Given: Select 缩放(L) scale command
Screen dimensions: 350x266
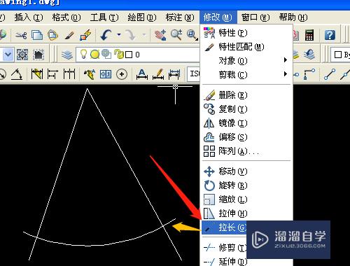Looking at the screenshot, I should (x=246, y=199).
